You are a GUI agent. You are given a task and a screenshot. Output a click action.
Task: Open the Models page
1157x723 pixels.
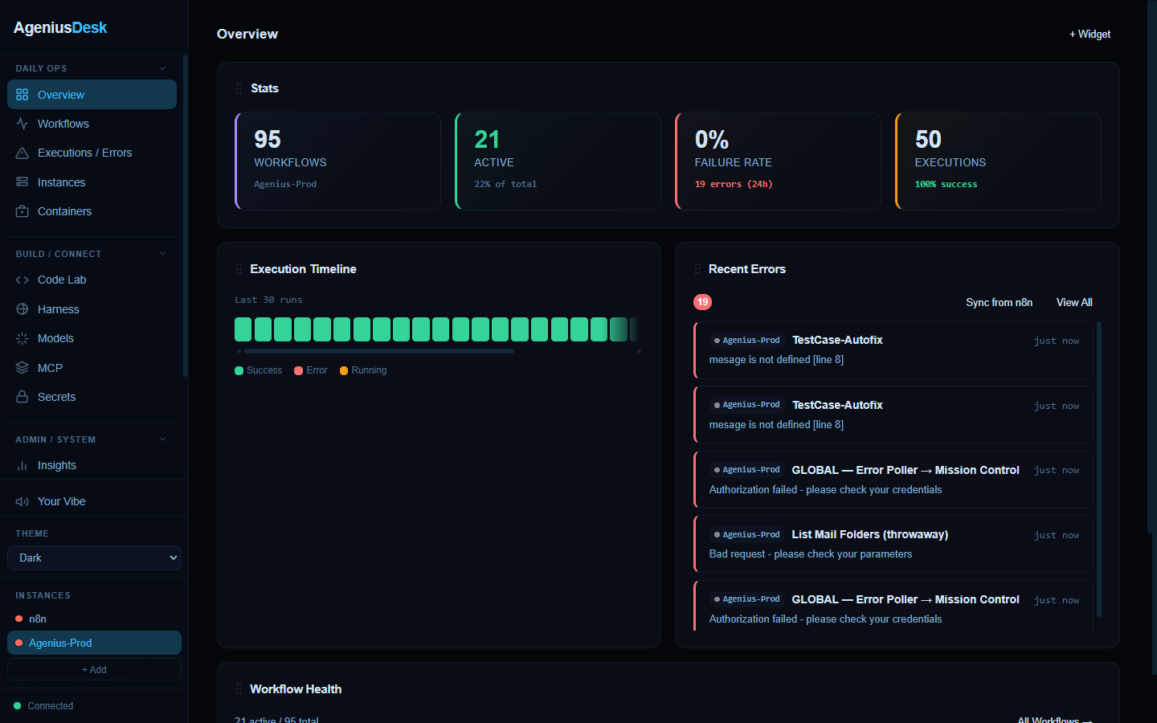[x=92, y=338]
